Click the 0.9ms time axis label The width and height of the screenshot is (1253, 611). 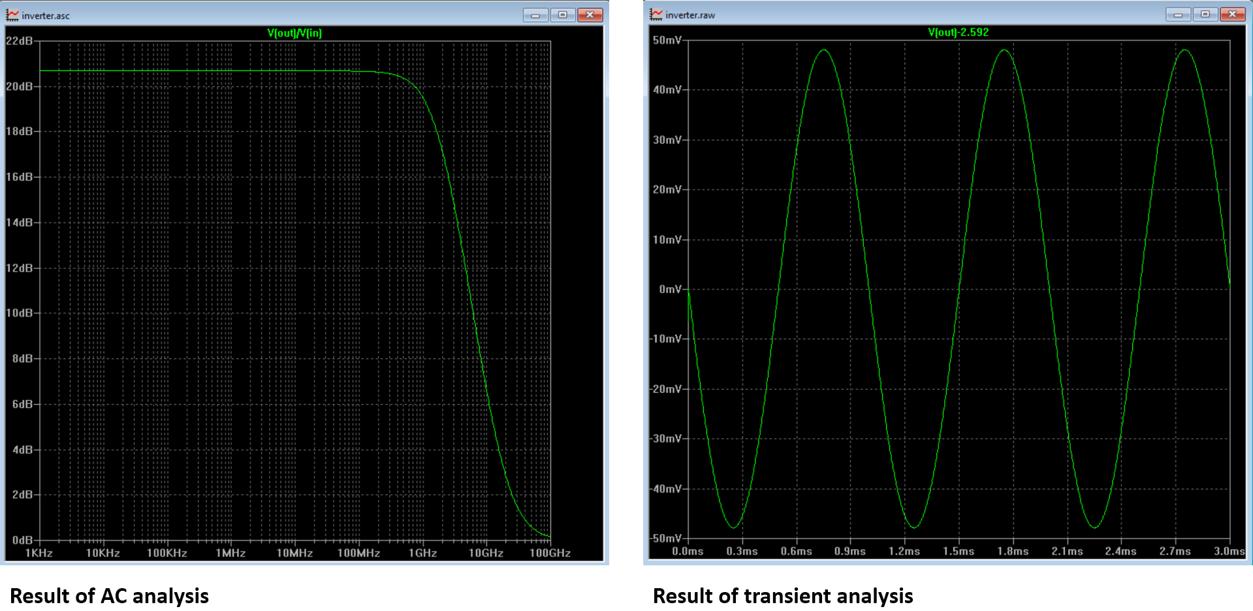(x=850, y=551)
